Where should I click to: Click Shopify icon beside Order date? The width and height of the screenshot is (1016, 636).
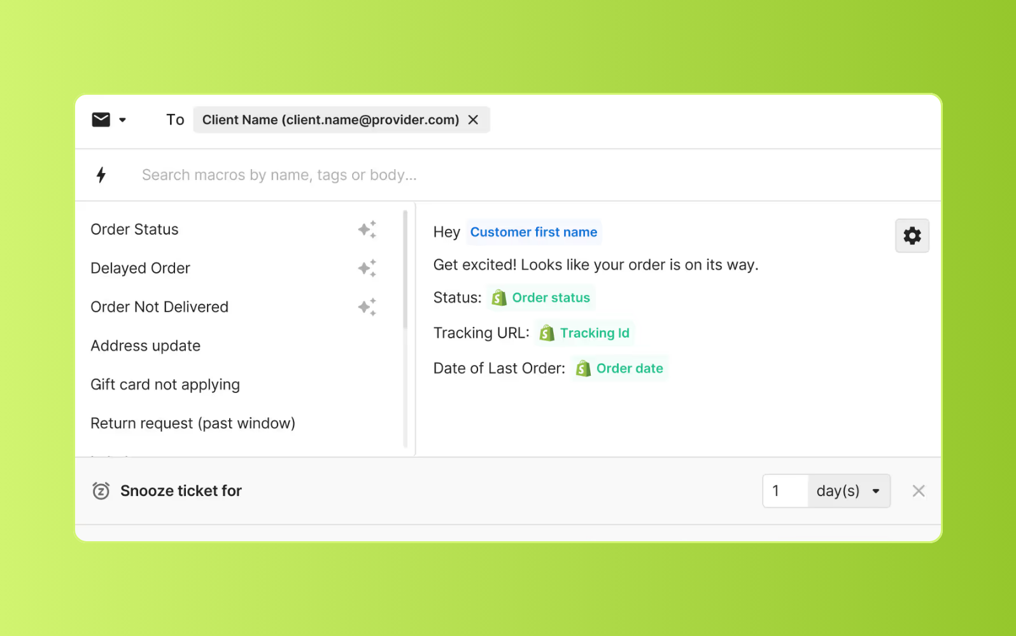tap(583, 368)
